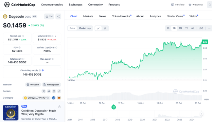Select the Price chart toggle
Screen dimensions: 212x122
(x=72, y=28)
